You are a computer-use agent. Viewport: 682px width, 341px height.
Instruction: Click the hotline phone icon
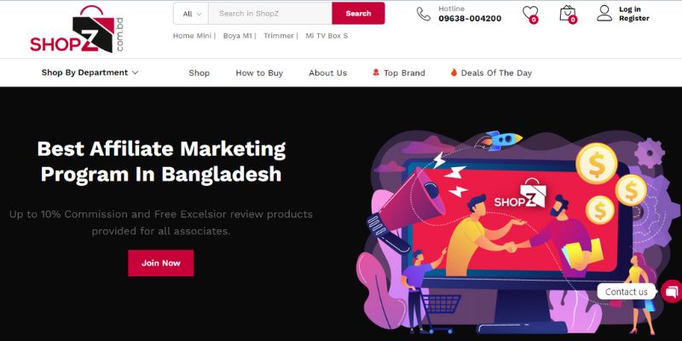click(x=423, y=14)
